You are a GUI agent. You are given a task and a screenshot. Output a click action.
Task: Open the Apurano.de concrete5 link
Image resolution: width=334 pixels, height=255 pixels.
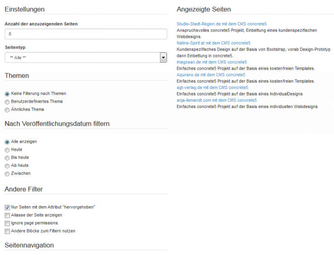coord(211,75)
